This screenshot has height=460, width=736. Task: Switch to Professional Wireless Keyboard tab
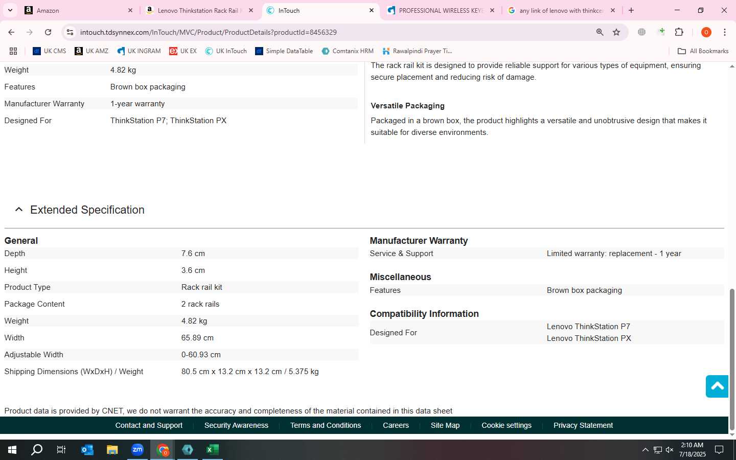(x=440, y=10)
